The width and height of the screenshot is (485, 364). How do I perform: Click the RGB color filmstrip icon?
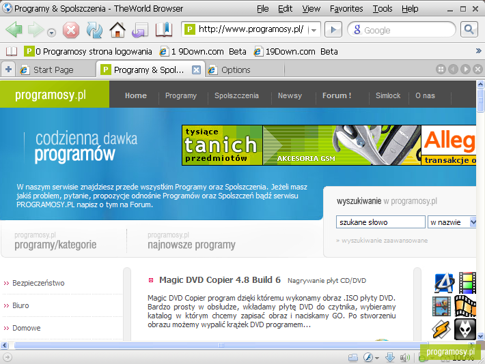point(467,283)
